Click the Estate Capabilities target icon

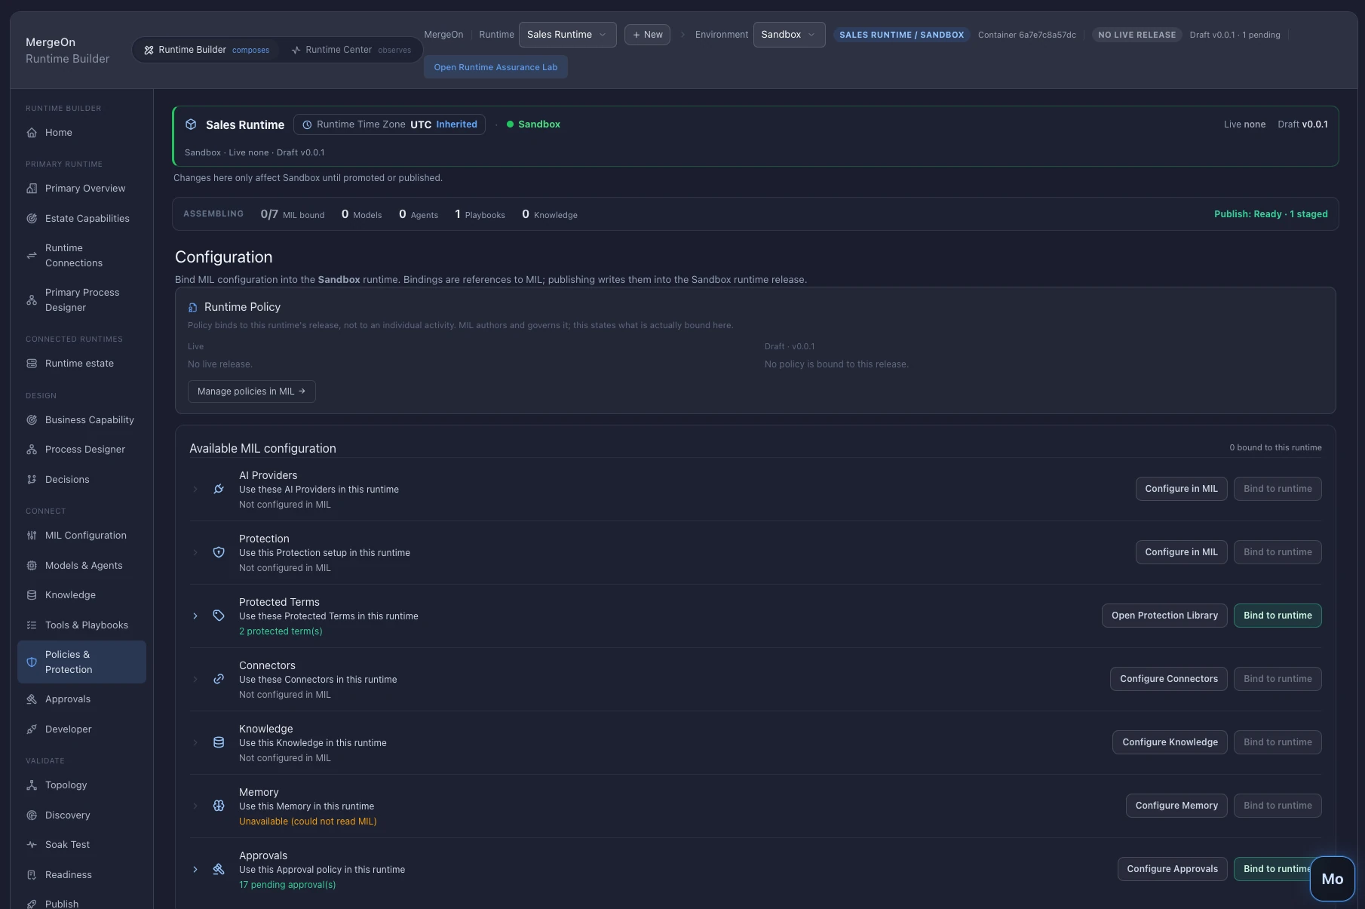[32, 219]
